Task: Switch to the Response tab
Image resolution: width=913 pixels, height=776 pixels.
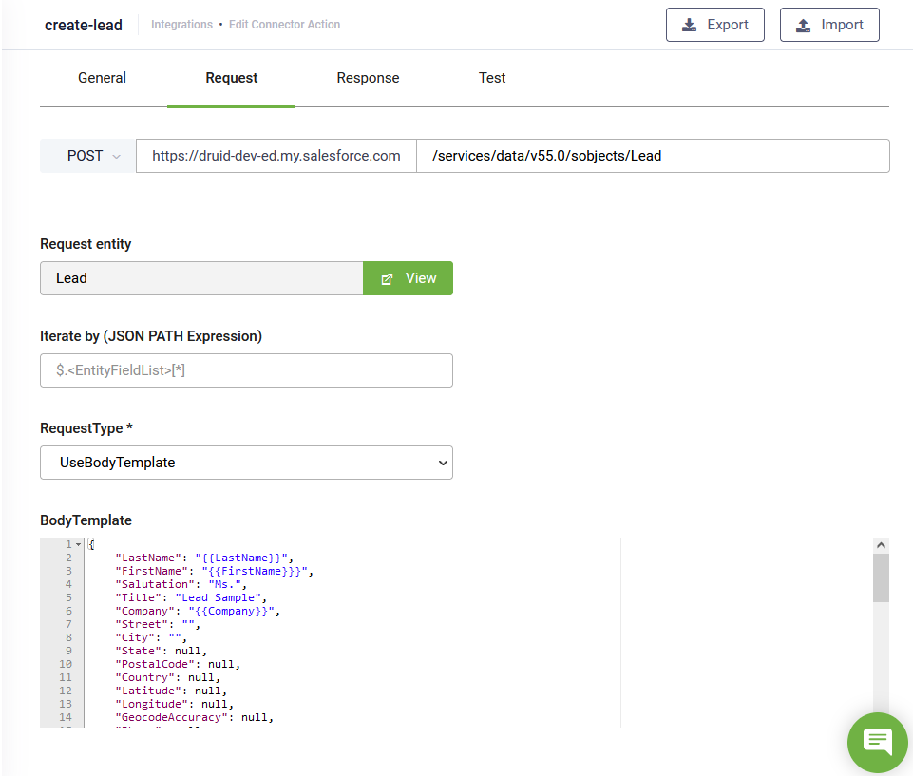Action: pyautogui.click(x=368, y=78)
